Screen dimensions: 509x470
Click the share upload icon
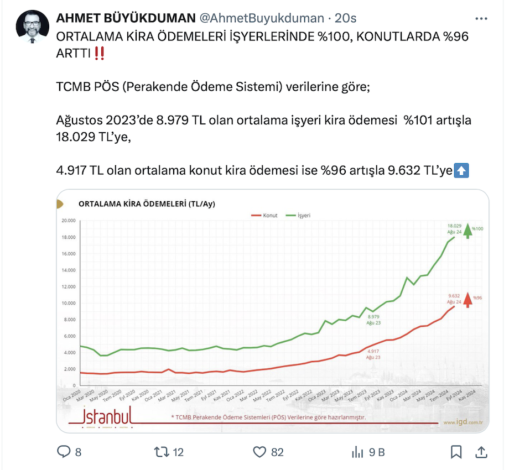point(482,452)
